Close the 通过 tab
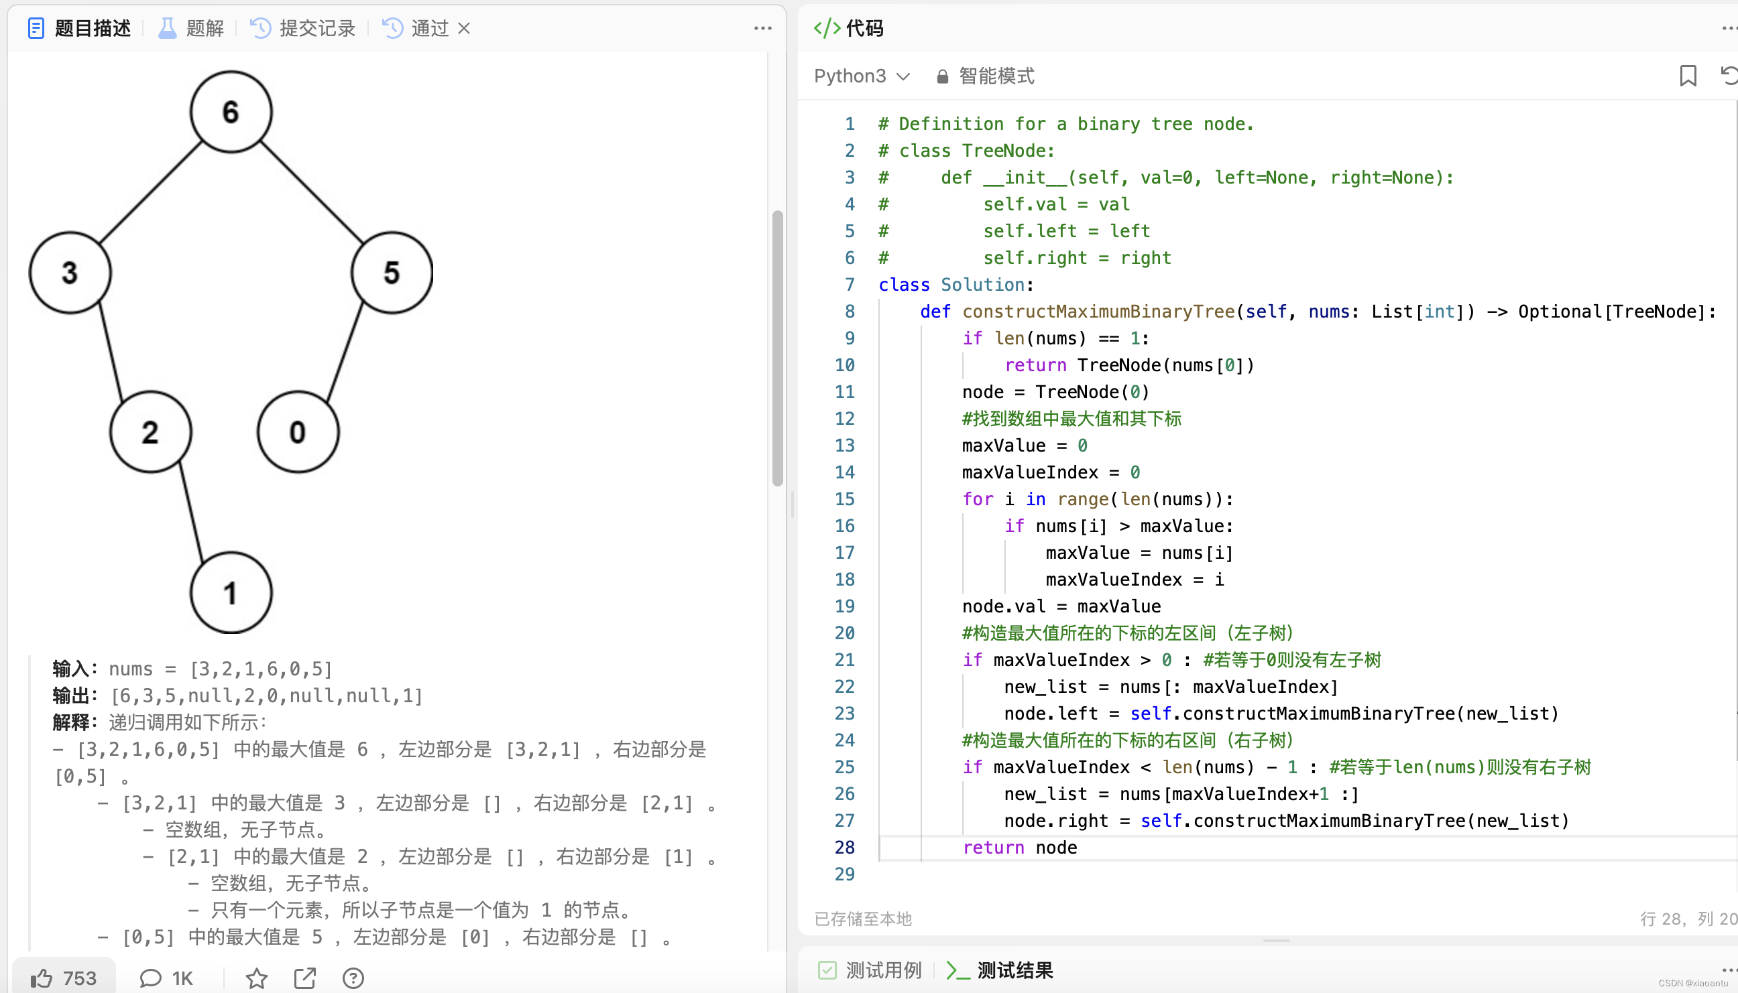 [464, 28]
